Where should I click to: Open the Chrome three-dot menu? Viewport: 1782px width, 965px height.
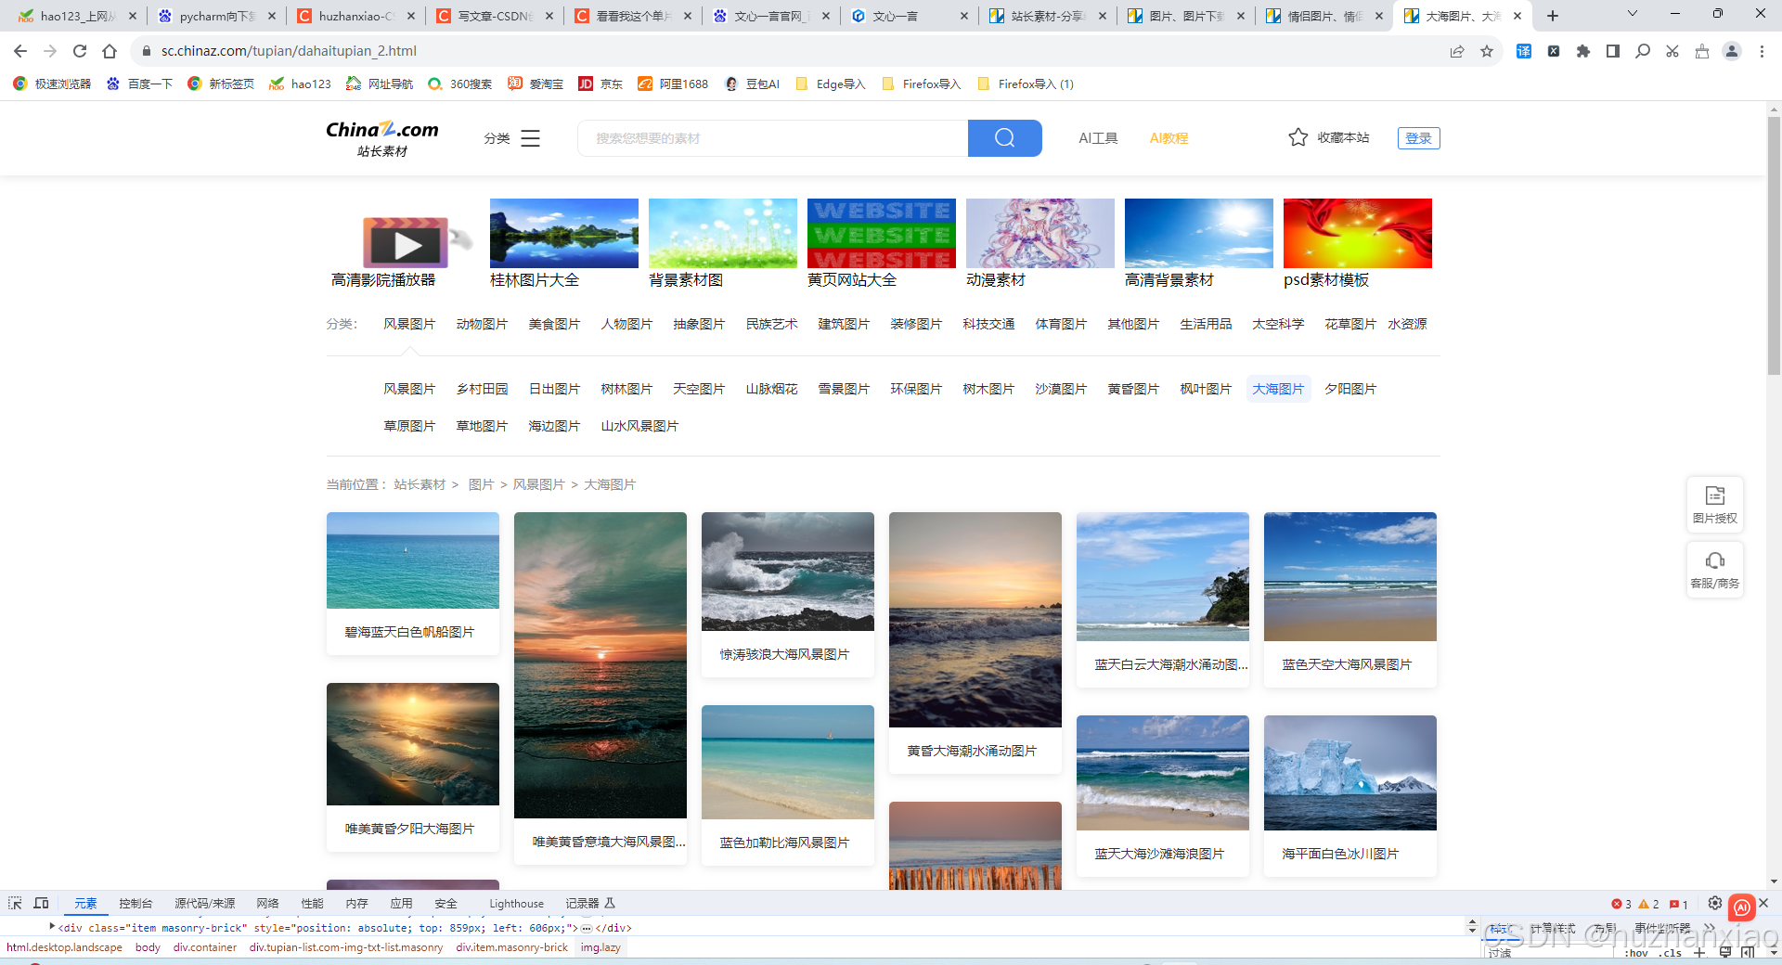click(1762, 51)
